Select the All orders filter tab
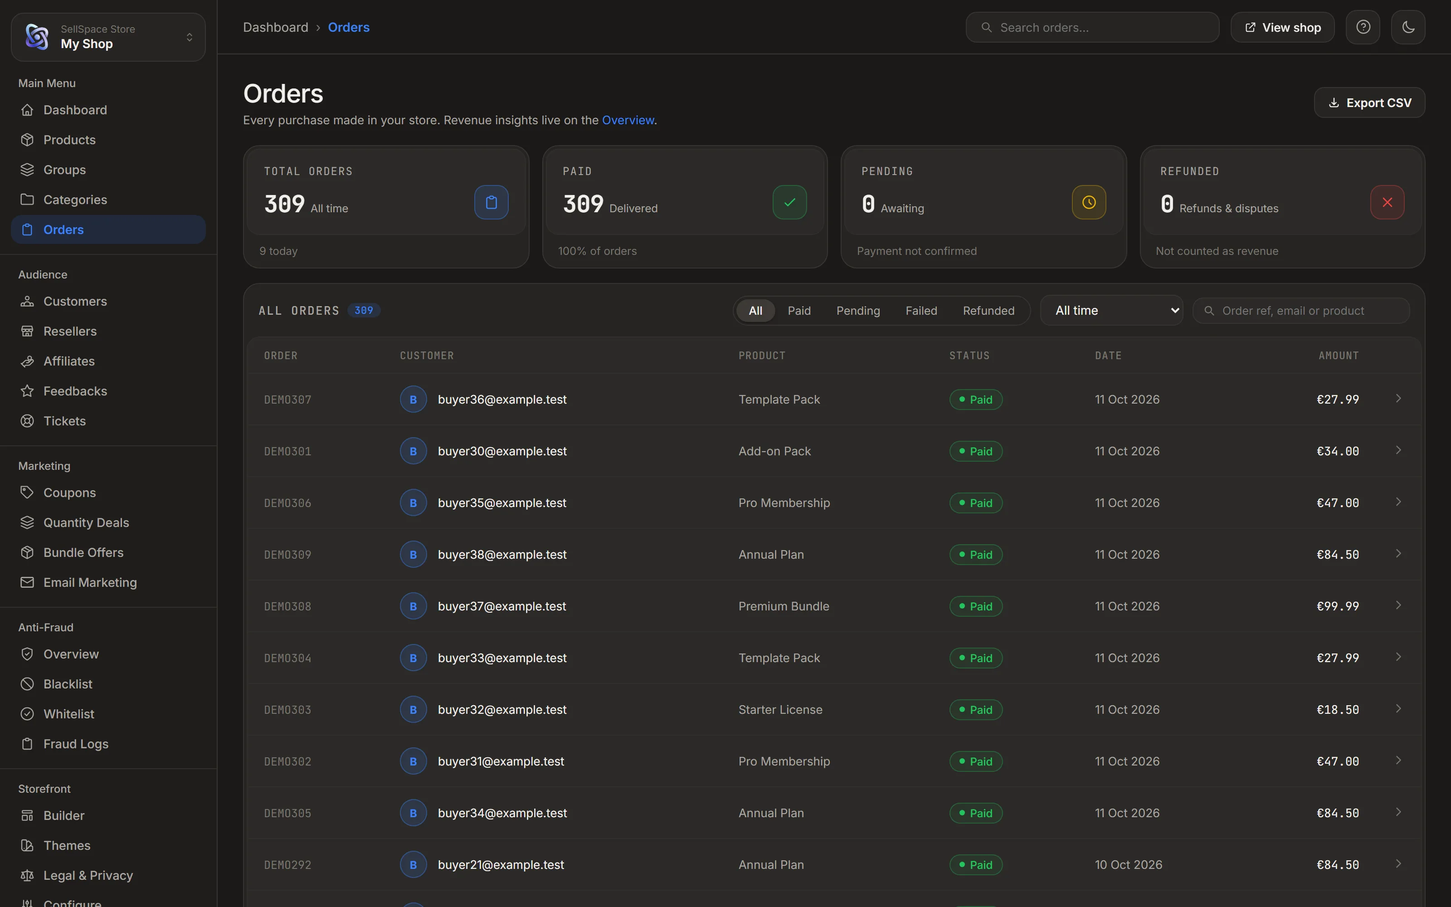This screenshot has height=907, width=1451. 755,311
